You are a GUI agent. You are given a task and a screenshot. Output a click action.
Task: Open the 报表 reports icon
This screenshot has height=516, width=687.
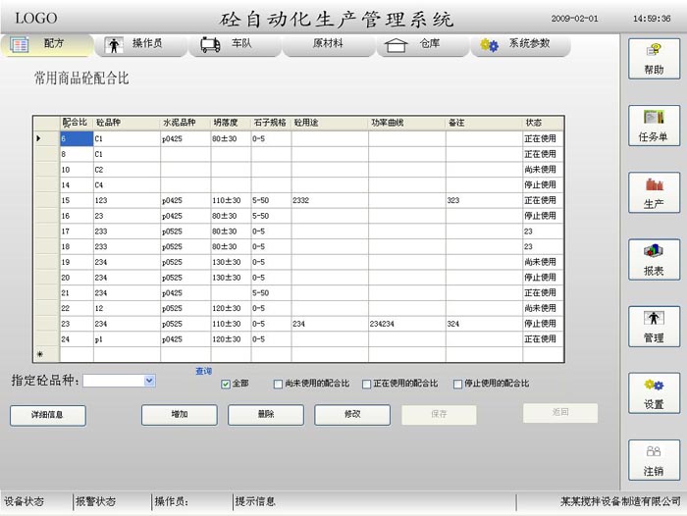click(x=654, y=250)
